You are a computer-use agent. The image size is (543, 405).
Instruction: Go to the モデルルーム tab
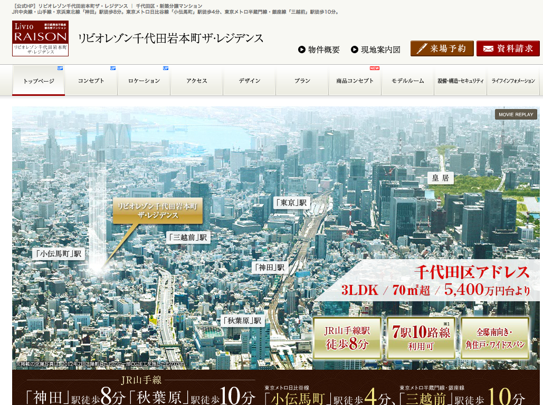pyautogui.click(x=407, y=81)
